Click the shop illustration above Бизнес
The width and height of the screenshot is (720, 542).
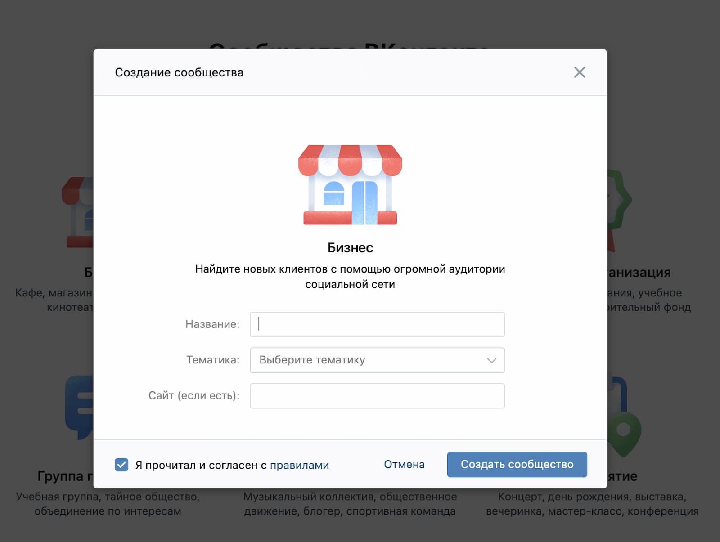350,184
